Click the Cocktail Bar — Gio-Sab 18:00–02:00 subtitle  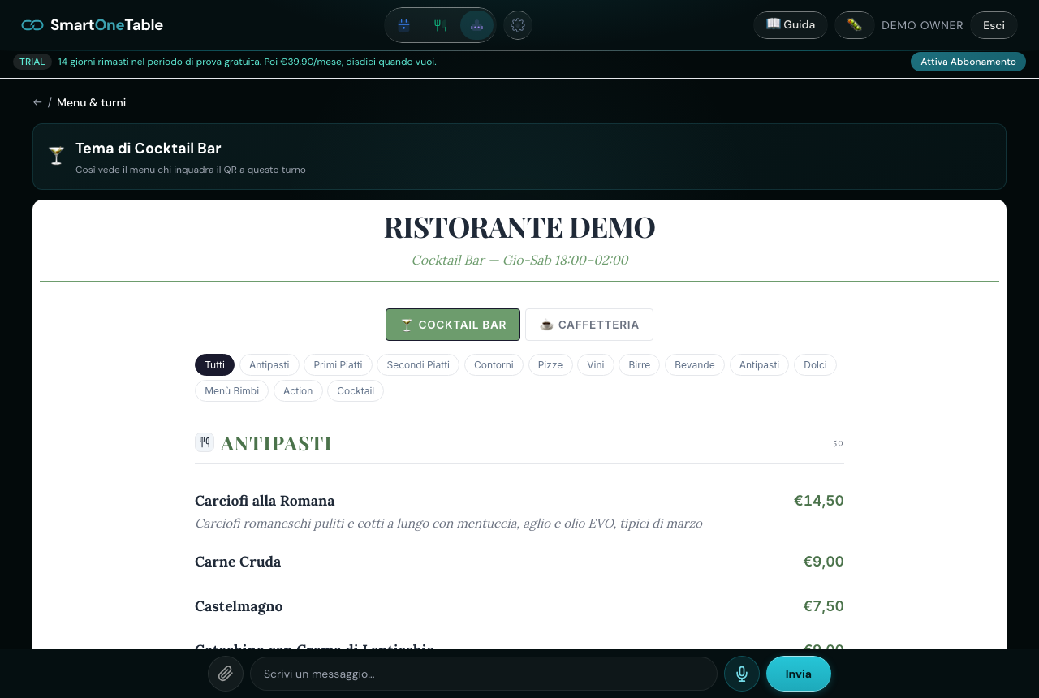(519, 261)
